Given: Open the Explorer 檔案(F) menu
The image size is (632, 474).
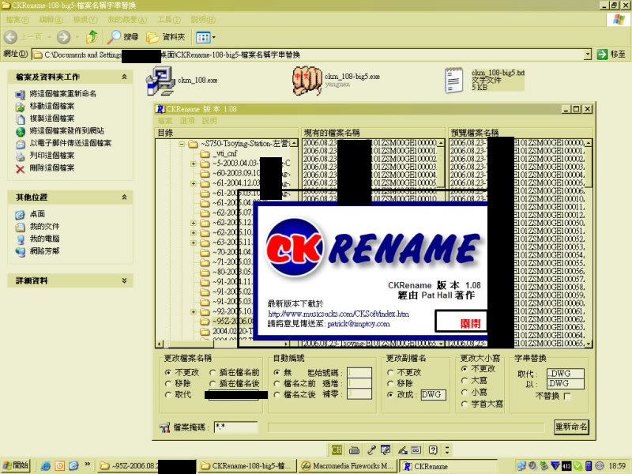Looking at the screenshot, I should pos(17,19).
